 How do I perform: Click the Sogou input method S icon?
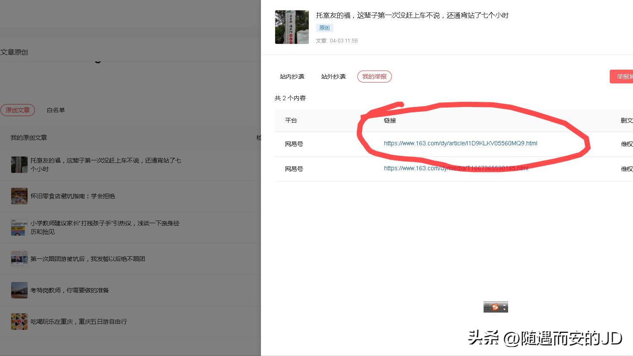pyautogui.click(x=494, y=307)
